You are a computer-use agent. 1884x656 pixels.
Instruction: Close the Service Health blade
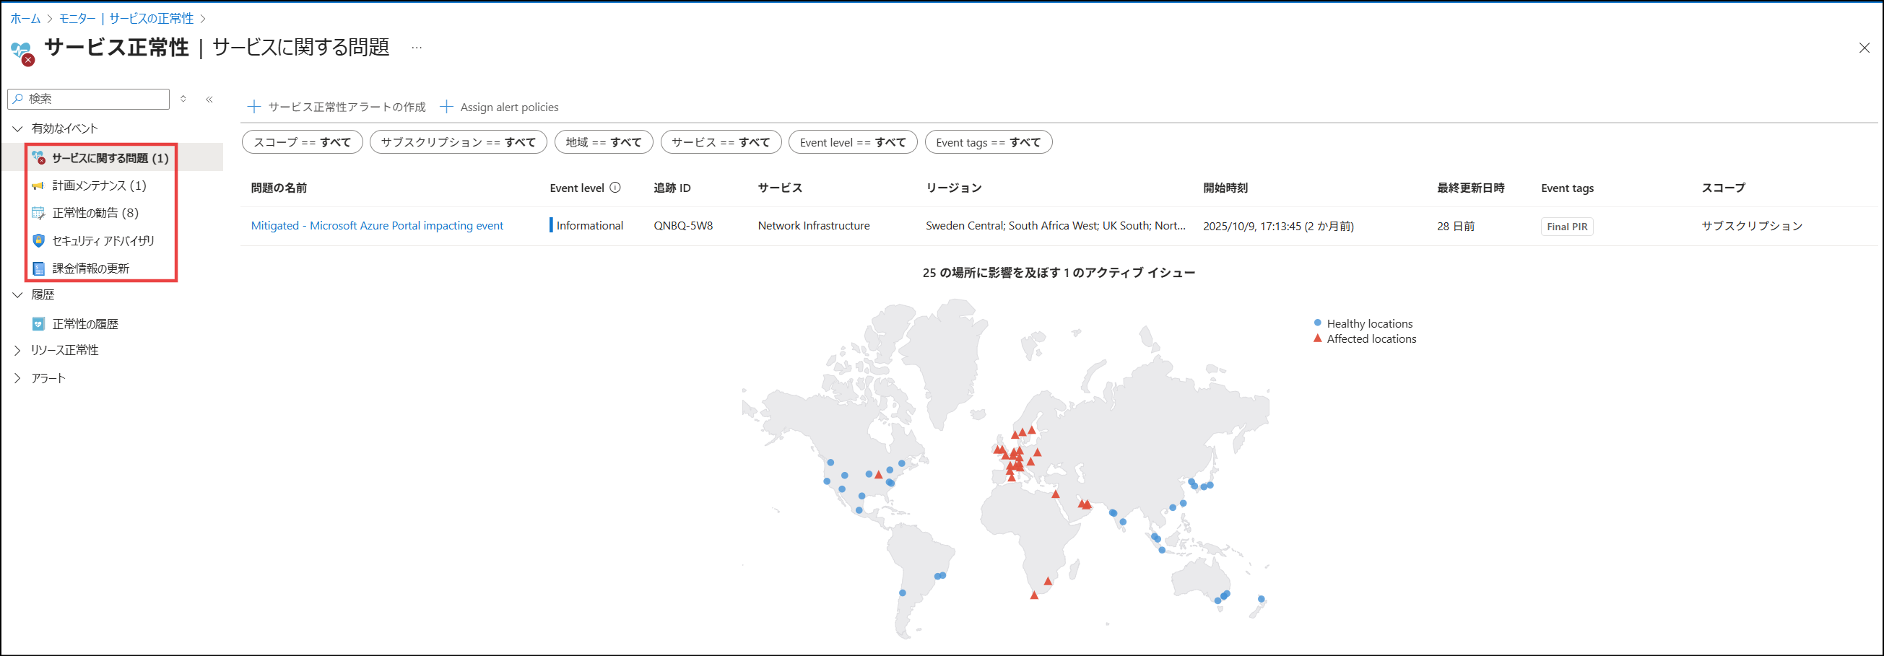point(1865,48)
